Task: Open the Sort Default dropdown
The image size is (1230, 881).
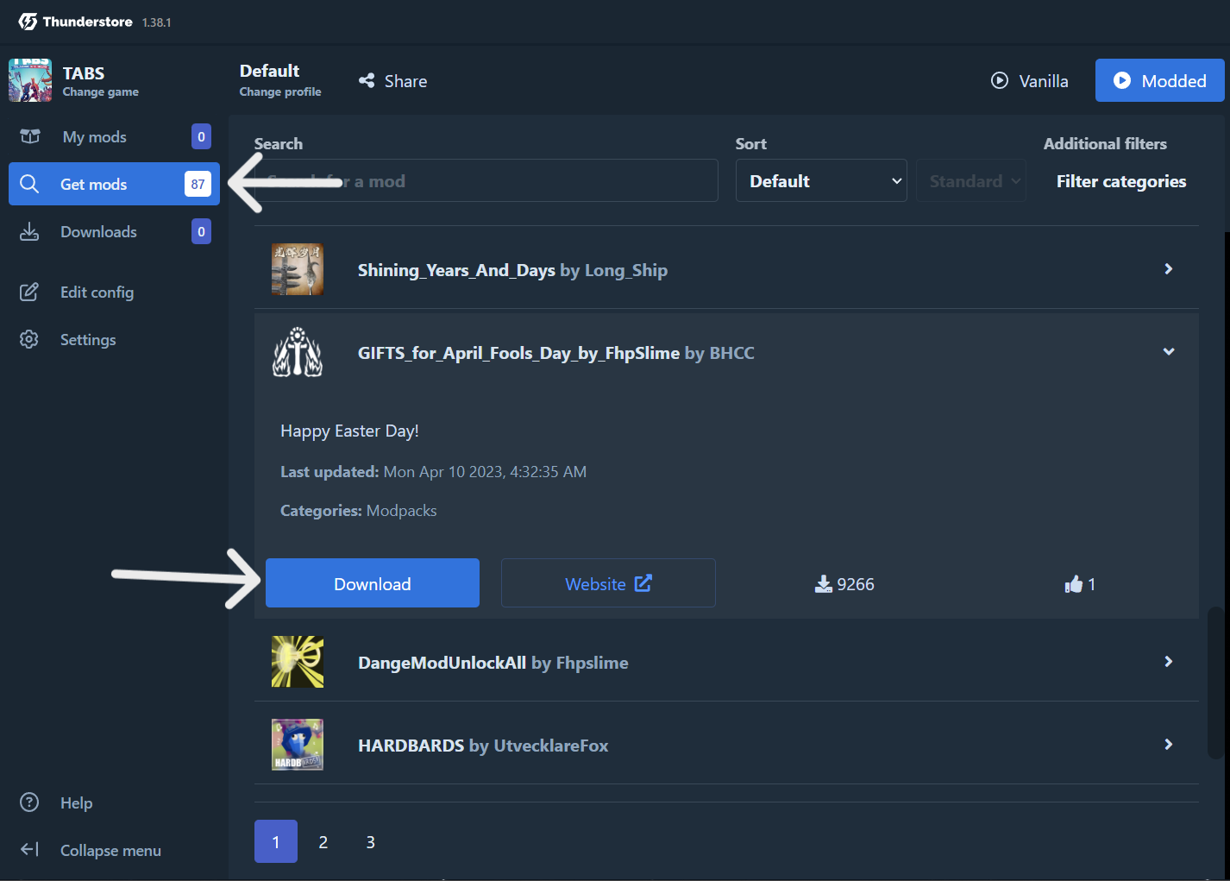Action: [x=821, y=180]
